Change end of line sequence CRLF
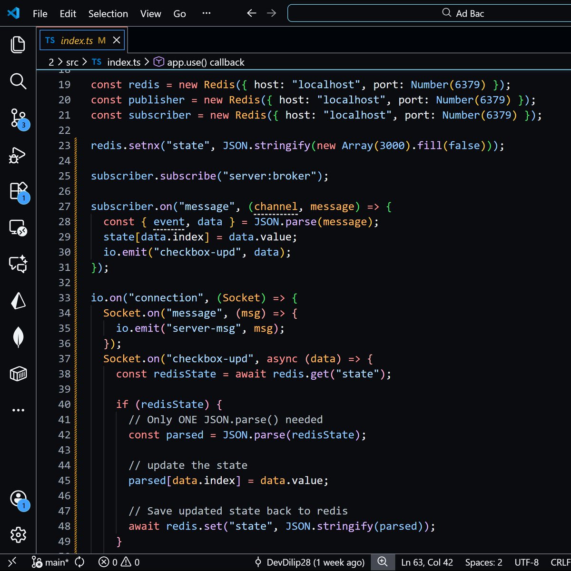 tap(561, 562)
